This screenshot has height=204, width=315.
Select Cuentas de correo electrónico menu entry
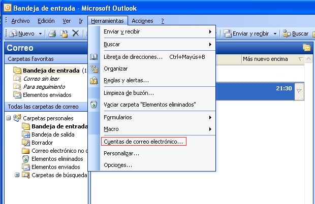(143, 142)
